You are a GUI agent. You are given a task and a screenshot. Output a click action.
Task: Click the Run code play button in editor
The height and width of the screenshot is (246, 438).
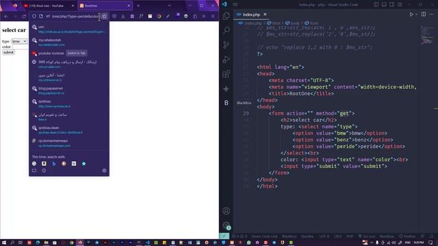click(x=411, y=14)
